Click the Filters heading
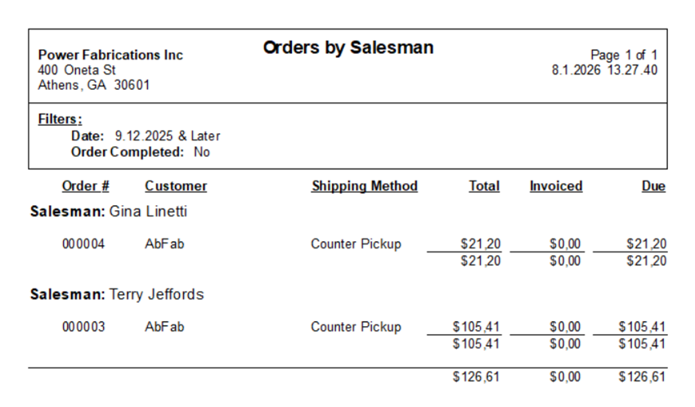Screen dimensions: 695x407 (x=60, y=119)
